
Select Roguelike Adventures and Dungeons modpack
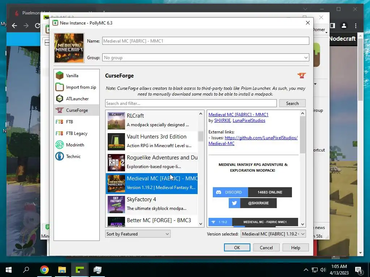(152, 162)
